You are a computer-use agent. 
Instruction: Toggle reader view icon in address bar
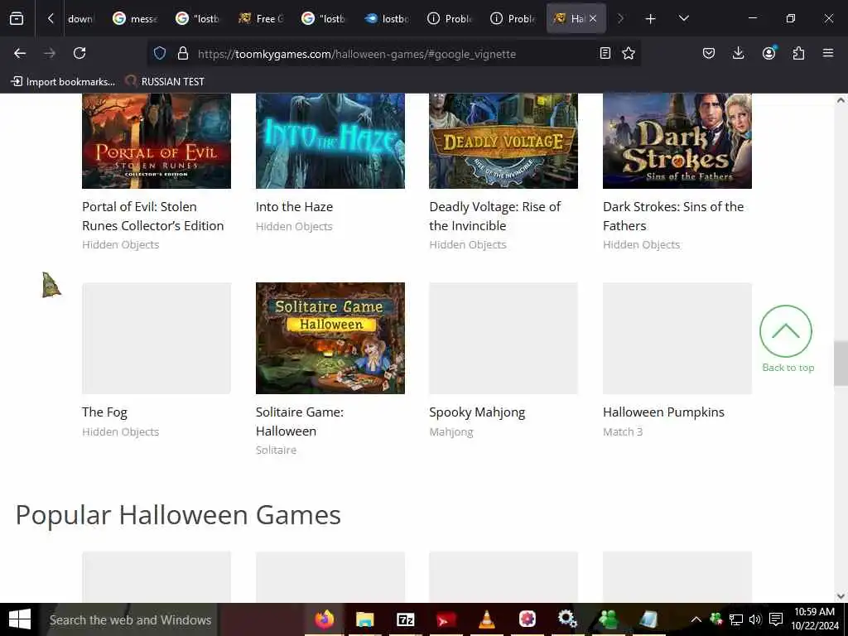605,53
